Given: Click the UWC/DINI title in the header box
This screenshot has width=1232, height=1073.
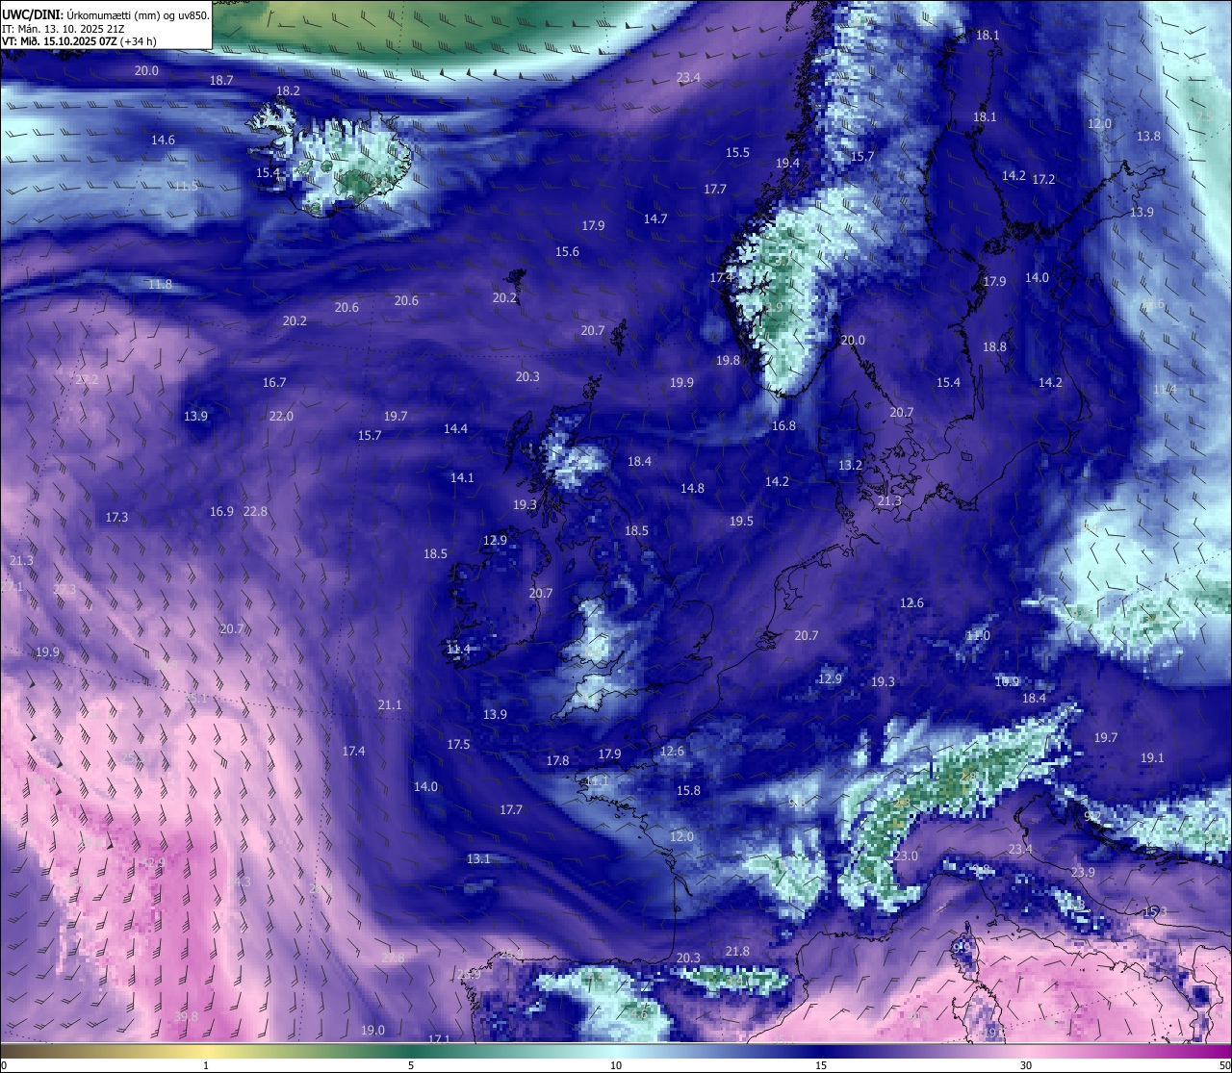Looking at the screenshot, I should 32,14.
